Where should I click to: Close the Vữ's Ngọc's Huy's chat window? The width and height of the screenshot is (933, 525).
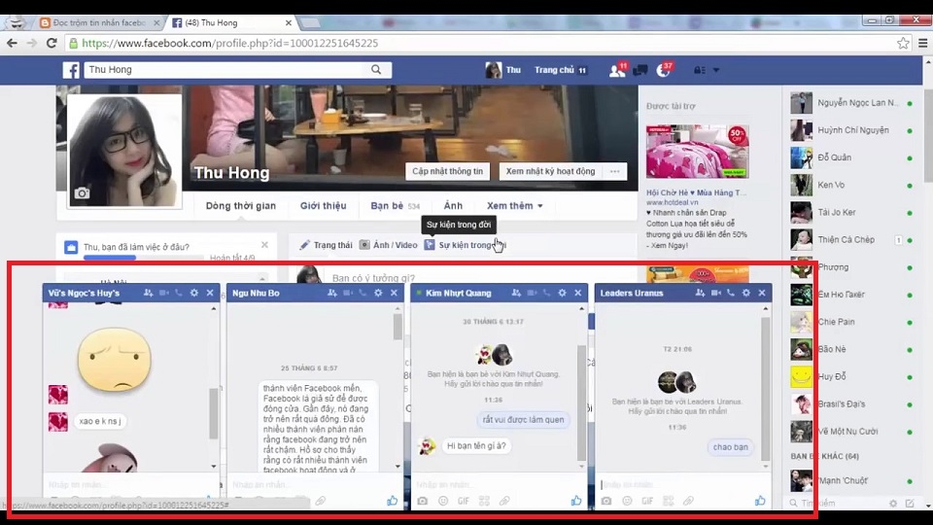(x=210, y=293)
